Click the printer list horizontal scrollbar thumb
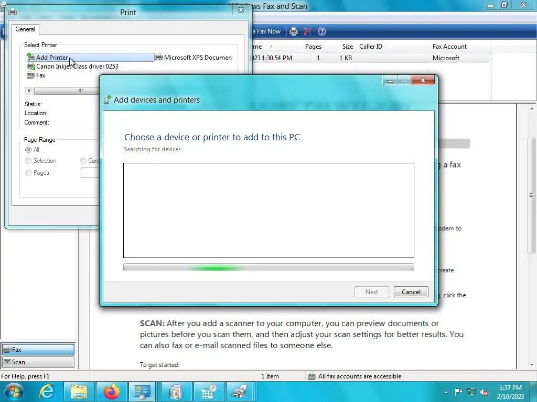 coord(67,91)
